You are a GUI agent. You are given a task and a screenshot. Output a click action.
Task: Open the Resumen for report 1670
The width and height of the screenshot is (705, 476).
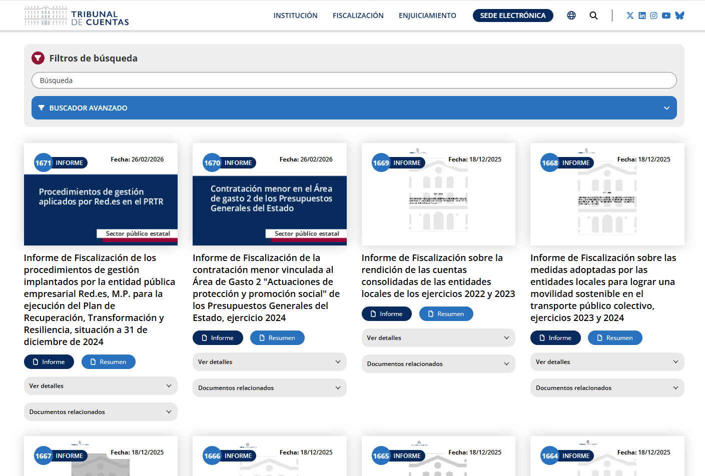(x=277, y=338)
